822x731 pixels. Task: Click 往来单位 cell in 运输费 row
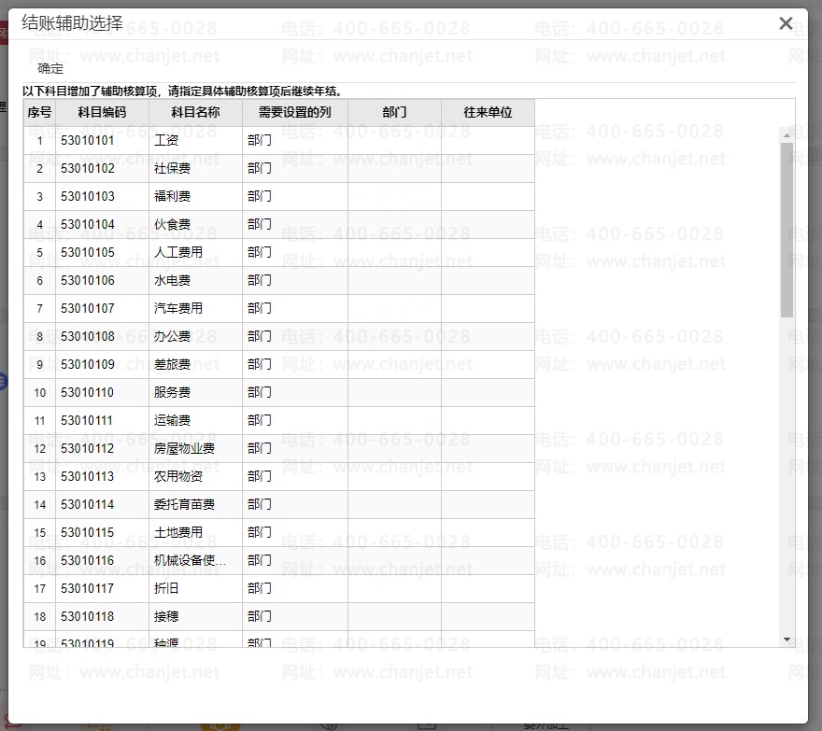488,421
